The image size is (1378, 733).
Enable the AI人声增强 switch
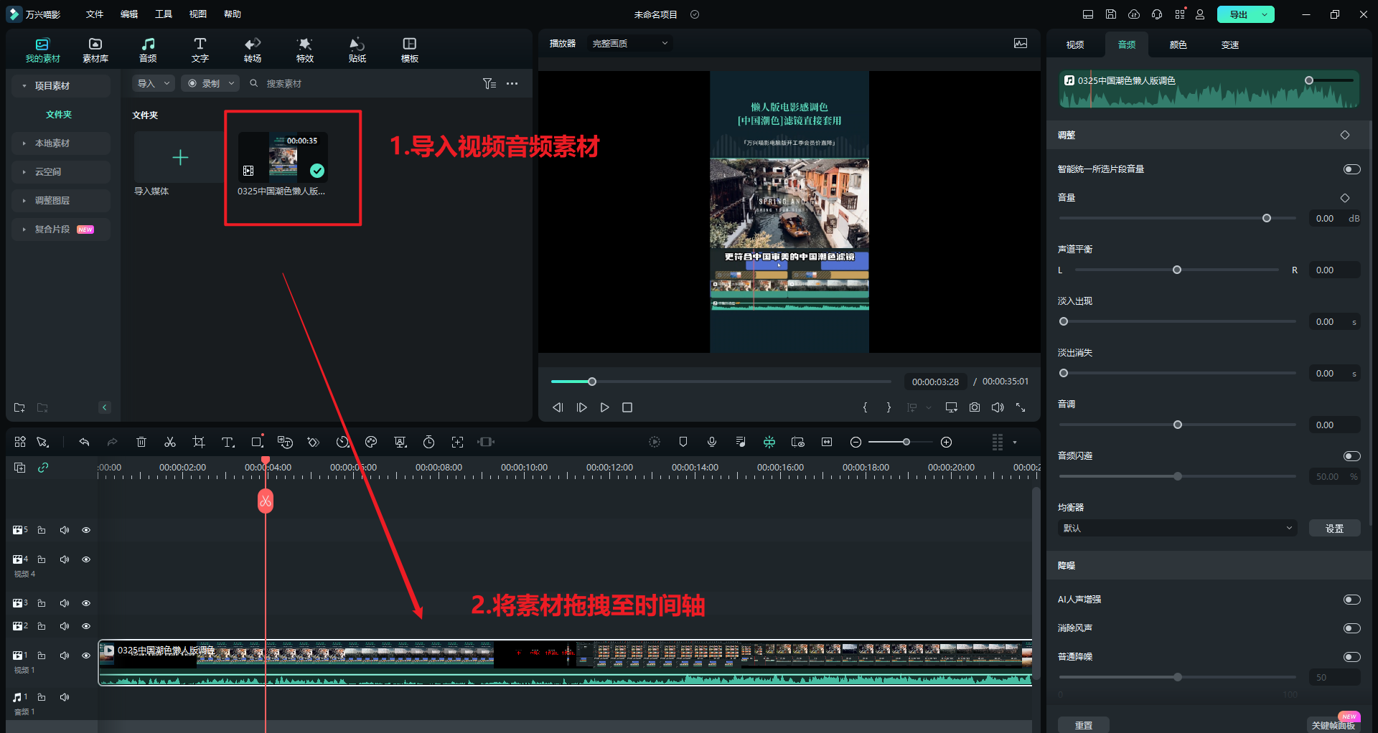[x=1351, y=600]
